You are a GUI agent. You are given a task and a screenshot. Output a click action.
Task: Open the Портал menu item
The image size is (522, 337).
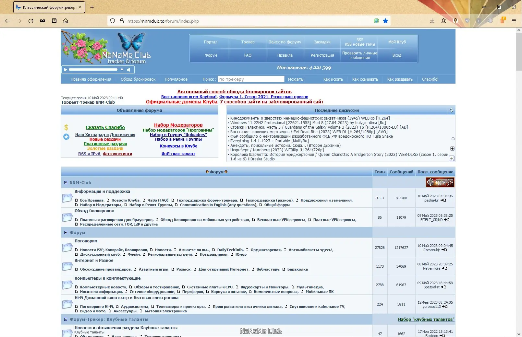(x=211, y=42)
